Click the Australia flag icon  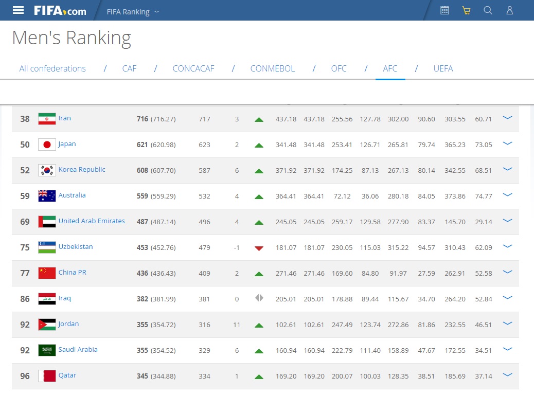point(47,196)
